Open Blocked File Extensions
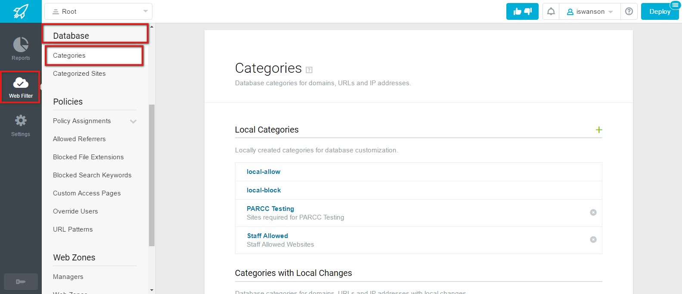 click(x=88, y=157)
